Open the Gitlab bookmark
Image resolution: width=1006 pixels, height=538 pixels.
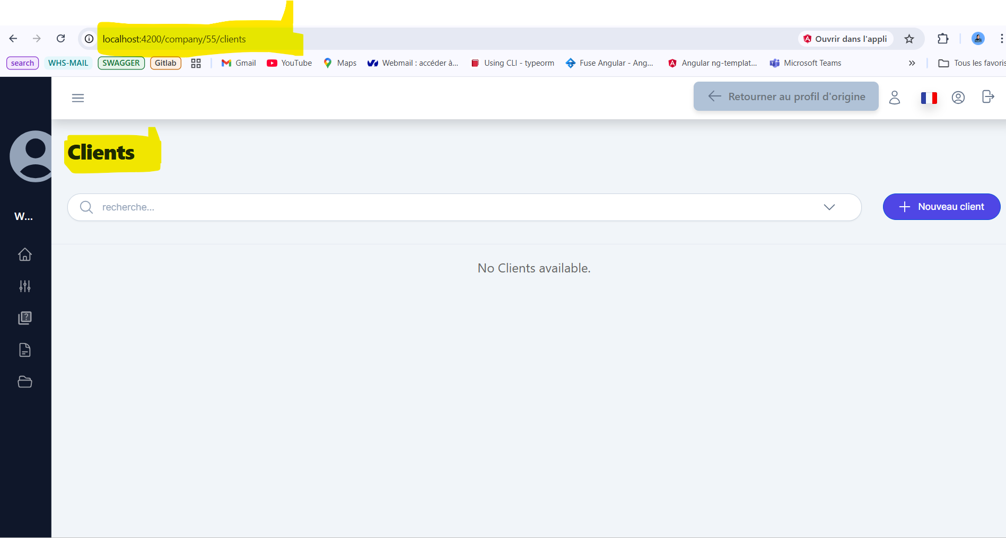[x=165, y=63]
